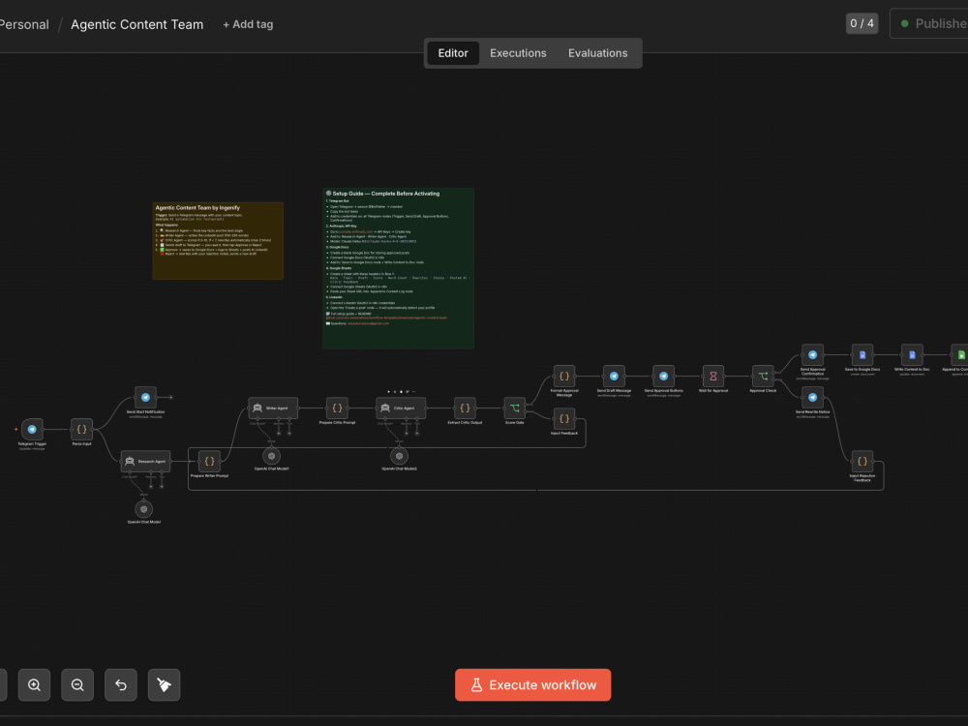Open the Inject Rejection Feedback code node
This screenshot has width=968, height=726.
(x=862, y=461)
